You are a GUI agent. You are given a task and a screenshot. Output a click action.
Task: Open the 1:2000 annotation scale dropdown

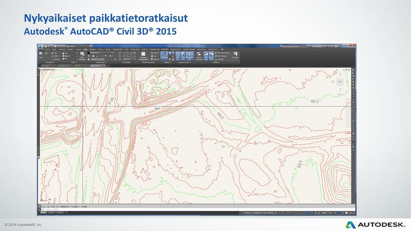(324, 213)
